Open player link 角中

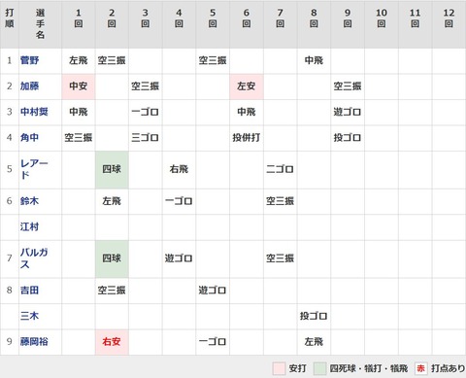pos(29,138)
